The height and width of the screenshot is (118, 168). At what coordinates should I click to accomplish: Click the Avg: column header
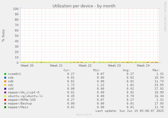tap(127, 70)
